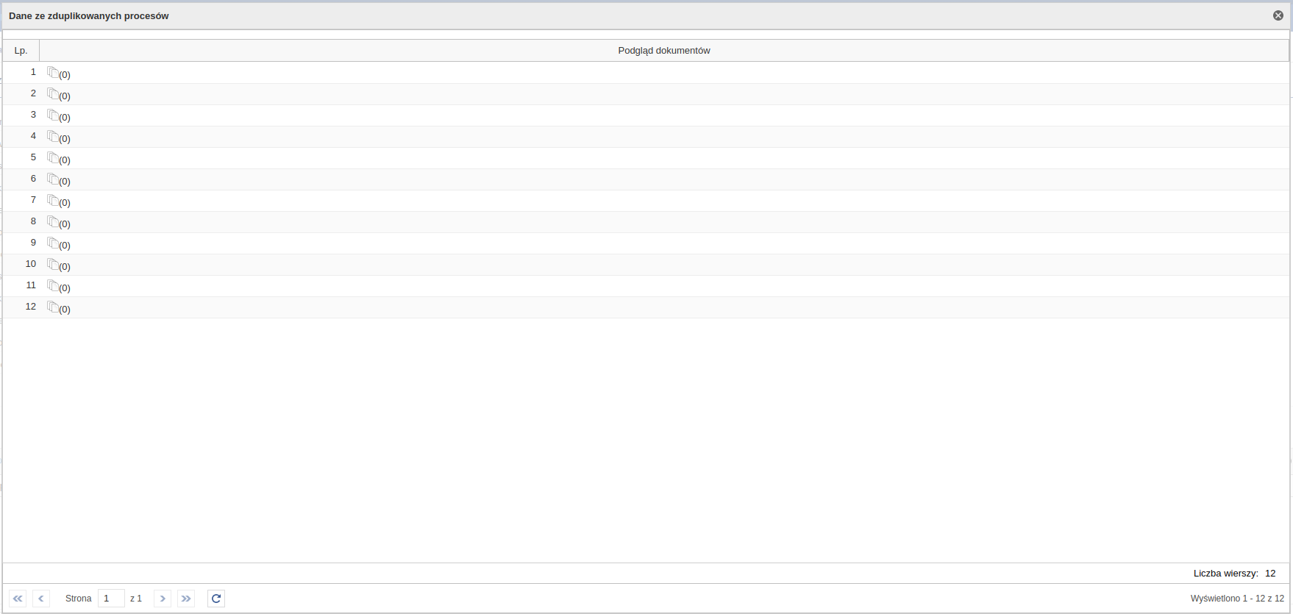Go to previous page
The height and width of the screenshot is (614, 1293).
coord(41,599)
